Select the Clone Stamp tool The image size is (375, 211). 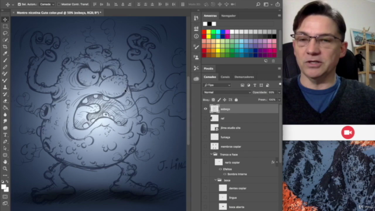[5, 87]
